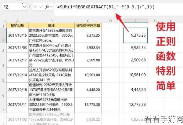Select column C cell 4,448.20
Viewport: 183px width, 125px height.
[x=88, y=90]
